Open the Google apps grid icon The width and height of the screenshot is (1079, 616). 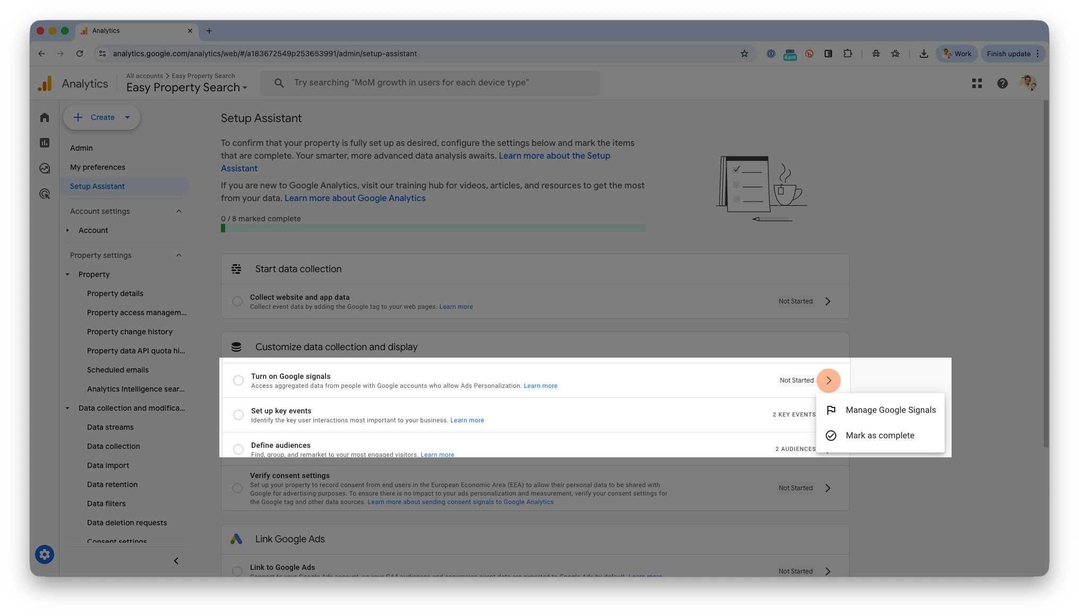(977, 83)
